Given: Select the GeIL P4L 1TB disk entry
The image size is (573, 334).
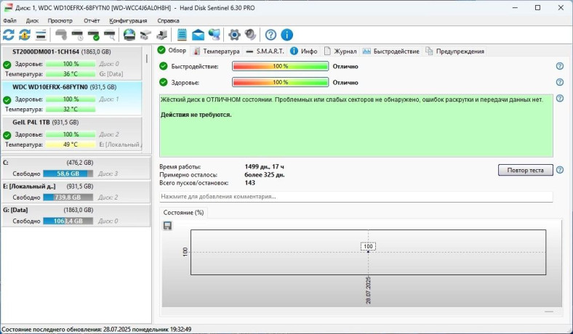Looking at the screenshot, I should (x=72, y=134).
